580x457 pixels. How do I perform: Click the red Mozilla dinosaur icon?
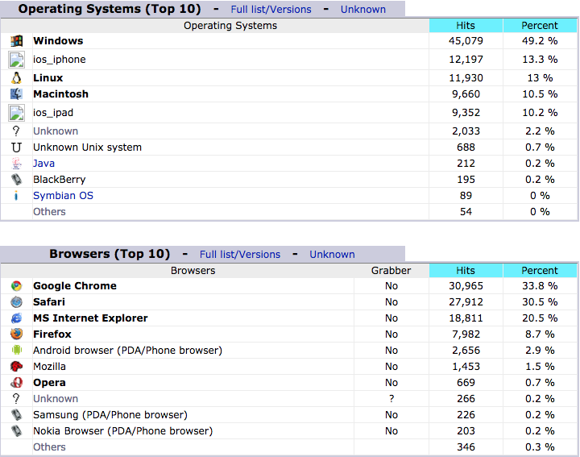16,367
